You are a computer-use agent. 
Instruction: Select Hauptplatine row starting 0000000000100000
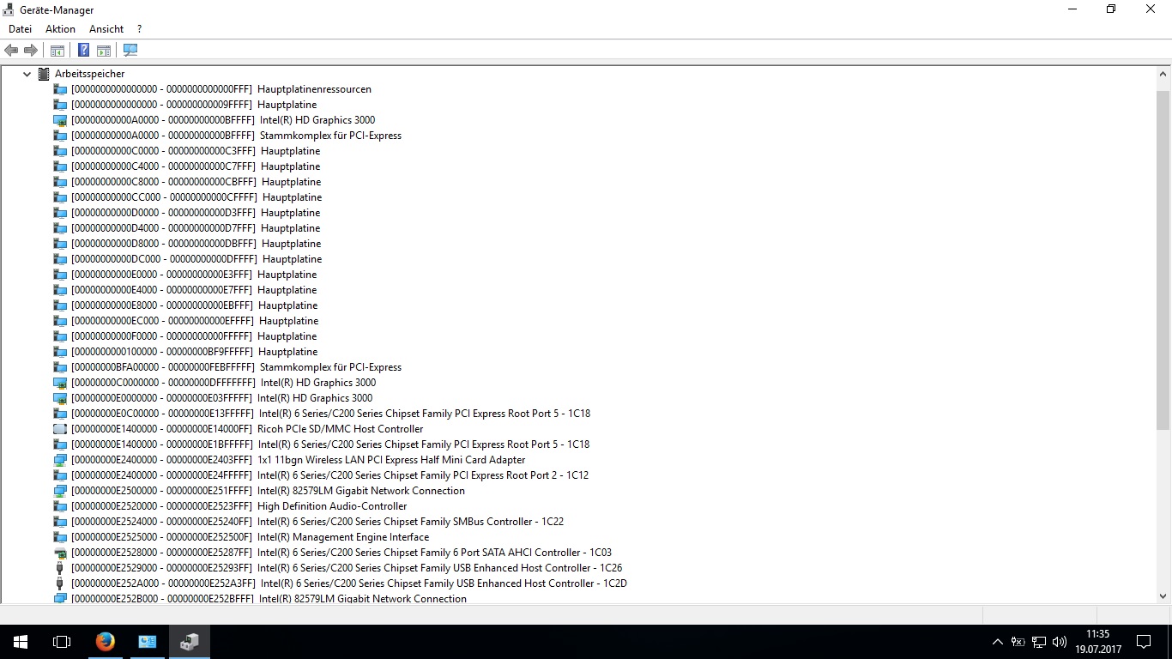(195, 352)
